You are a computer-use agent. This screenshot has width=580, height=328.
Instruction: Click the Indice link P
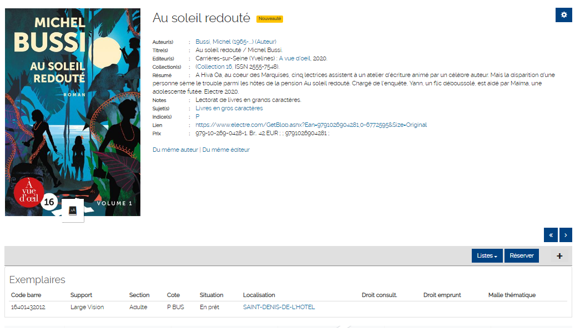198,116
